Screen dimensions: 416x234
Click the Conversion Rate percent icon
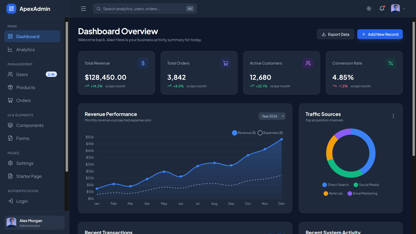pyautogui.click(x=391, y=63)
